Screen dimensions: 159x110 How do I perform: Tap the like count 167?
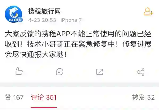pos(18,98)
